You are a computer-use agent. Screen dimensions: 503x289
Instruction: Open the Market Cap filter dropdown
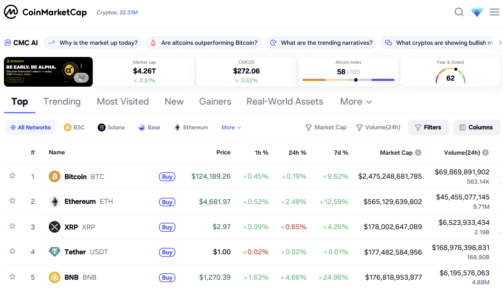click(x=326, y=127)
